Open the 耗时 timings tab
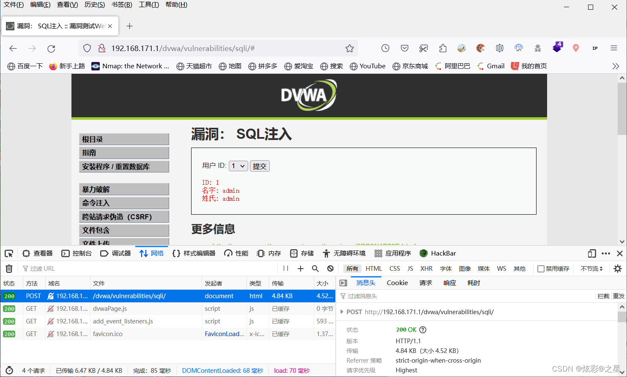Viewport: 627px width, 377px height. (474, 283)
